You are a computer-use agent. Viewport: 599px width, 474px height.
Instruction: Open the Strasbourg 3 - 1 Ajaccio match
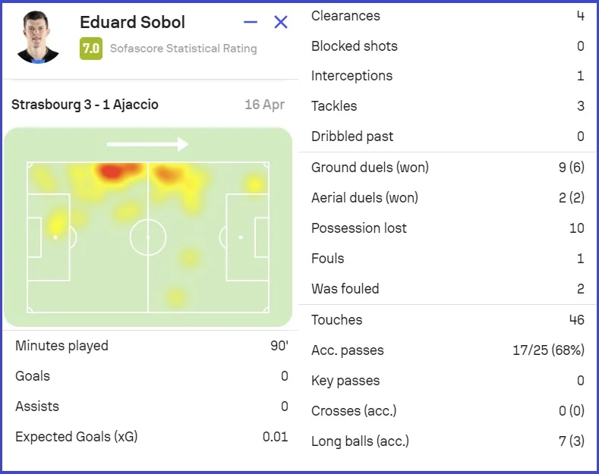pos(85,105)
